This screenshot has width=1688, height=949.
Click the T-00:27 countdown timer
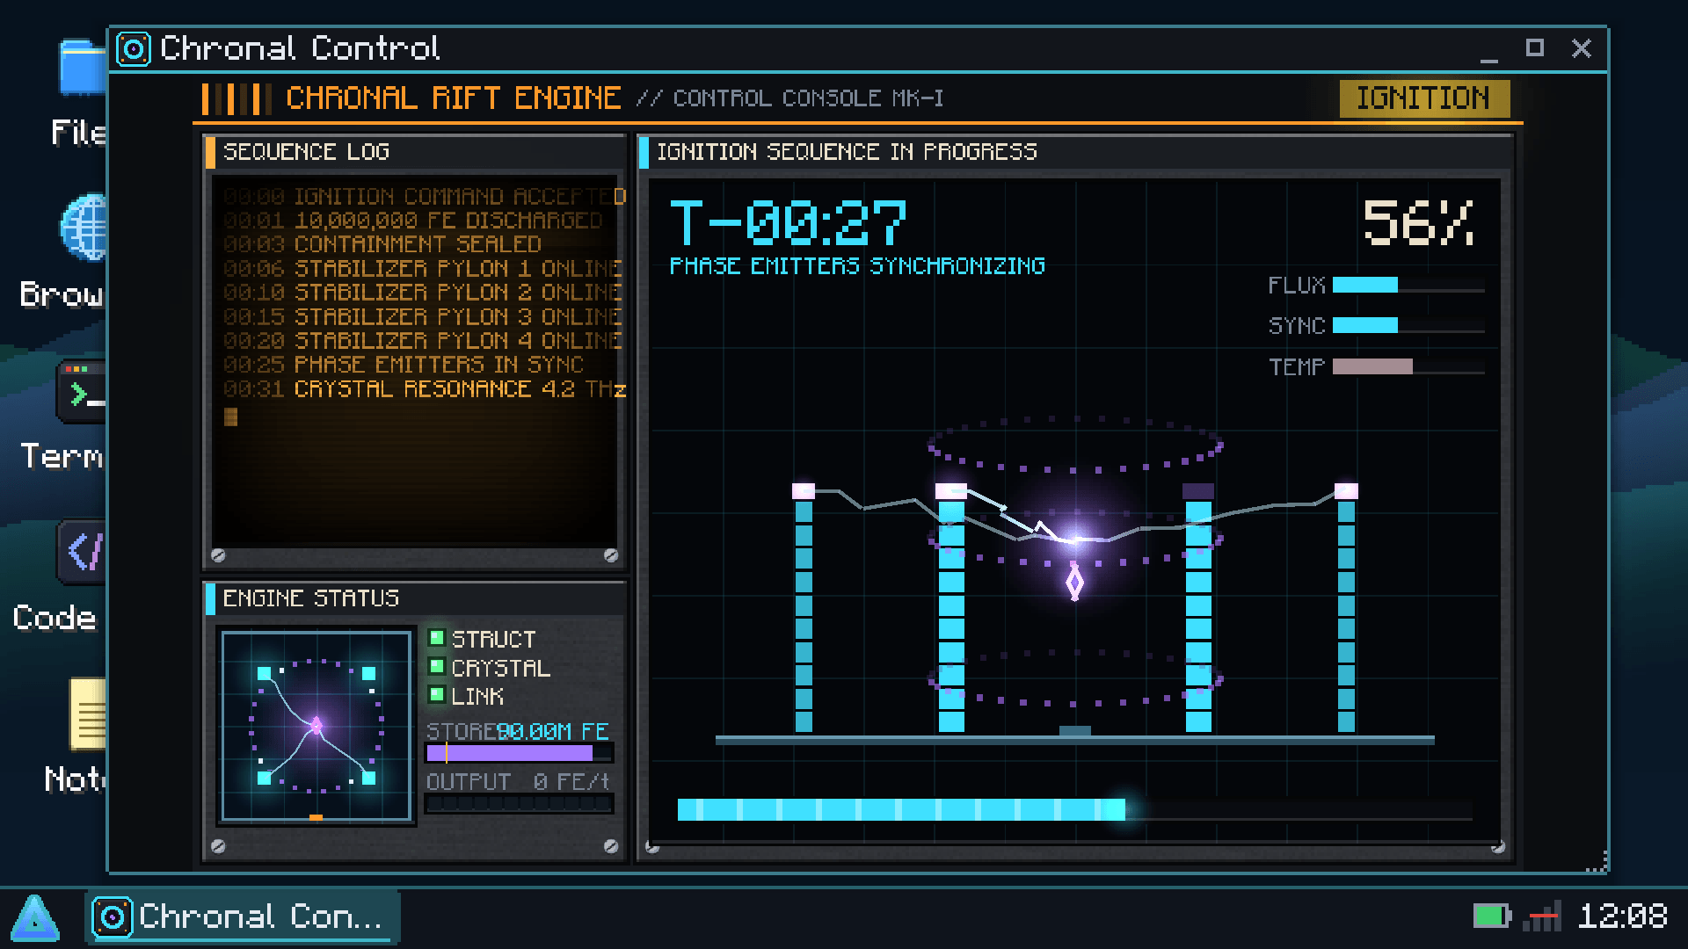click(788, 223)
